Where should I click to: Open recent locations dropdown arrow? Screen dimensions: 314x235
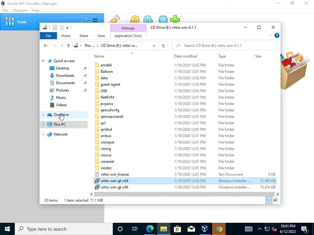pos(62,46)
